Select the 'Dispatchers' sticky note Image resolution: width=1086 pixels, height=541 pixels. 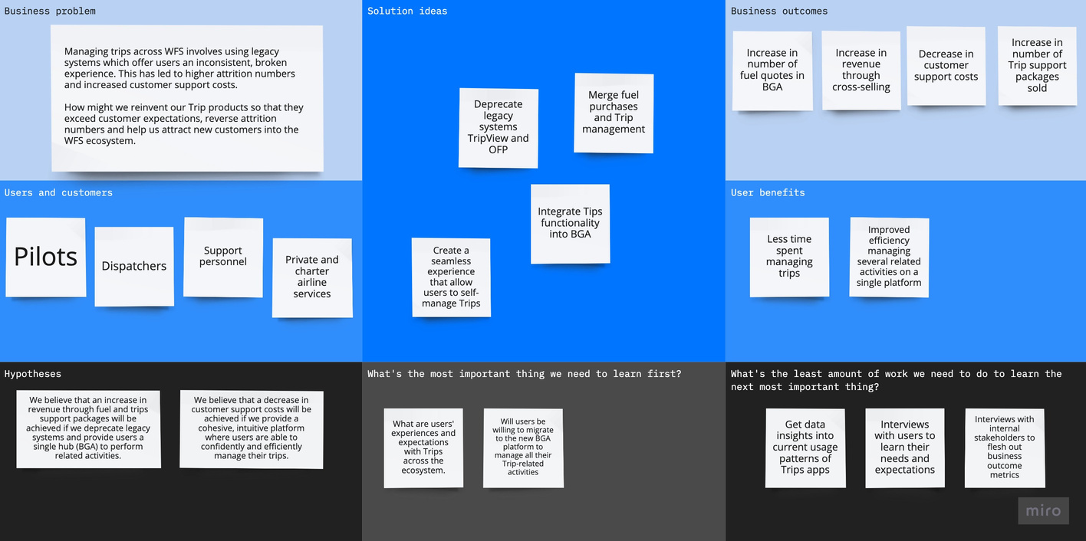[134, 267]
